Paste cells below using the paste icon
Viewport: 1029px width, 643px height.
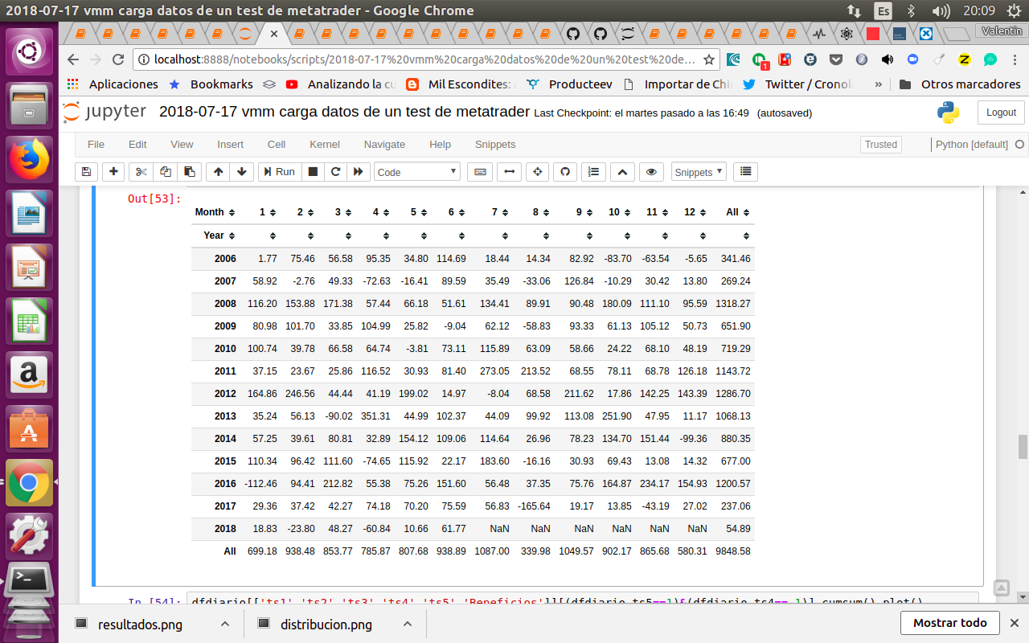pos(189,172)
